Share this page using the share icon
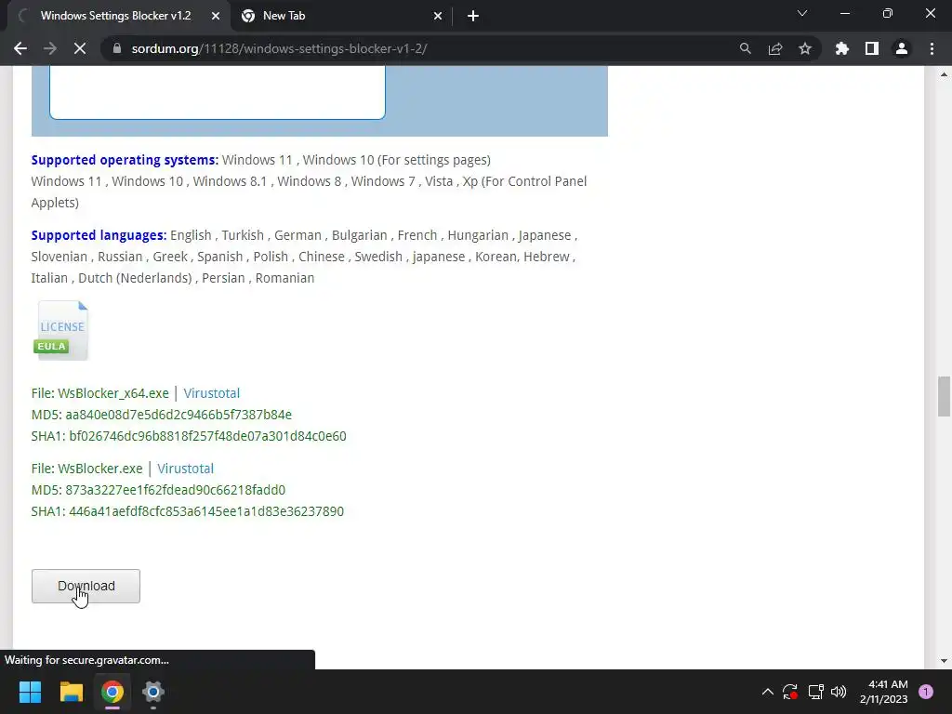Image resolution: width=952 pixels, height=714 pixels. click(x=775, y=48)
